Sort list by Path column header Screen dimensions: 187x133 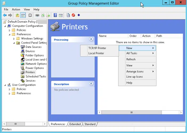(x=169, y=36)
